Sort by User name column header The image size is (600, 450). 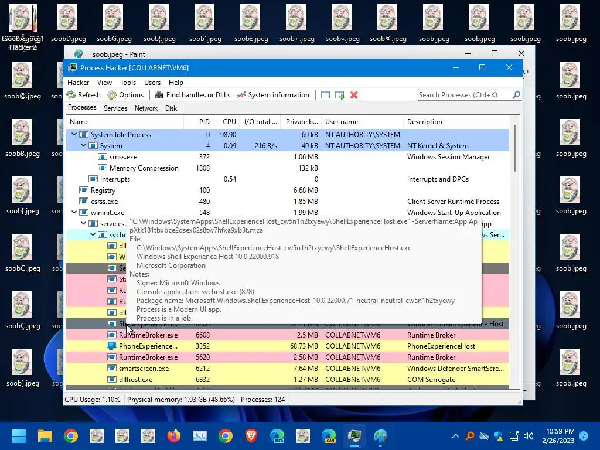point(362,122)
